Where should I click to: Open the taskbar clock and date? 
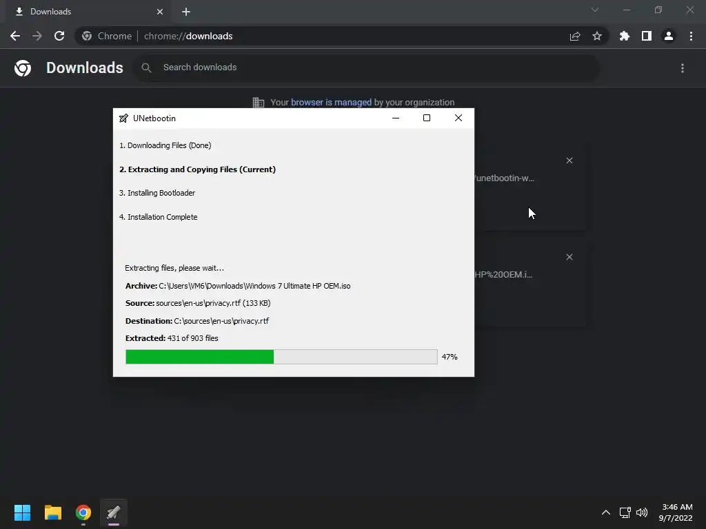(676, 512)
